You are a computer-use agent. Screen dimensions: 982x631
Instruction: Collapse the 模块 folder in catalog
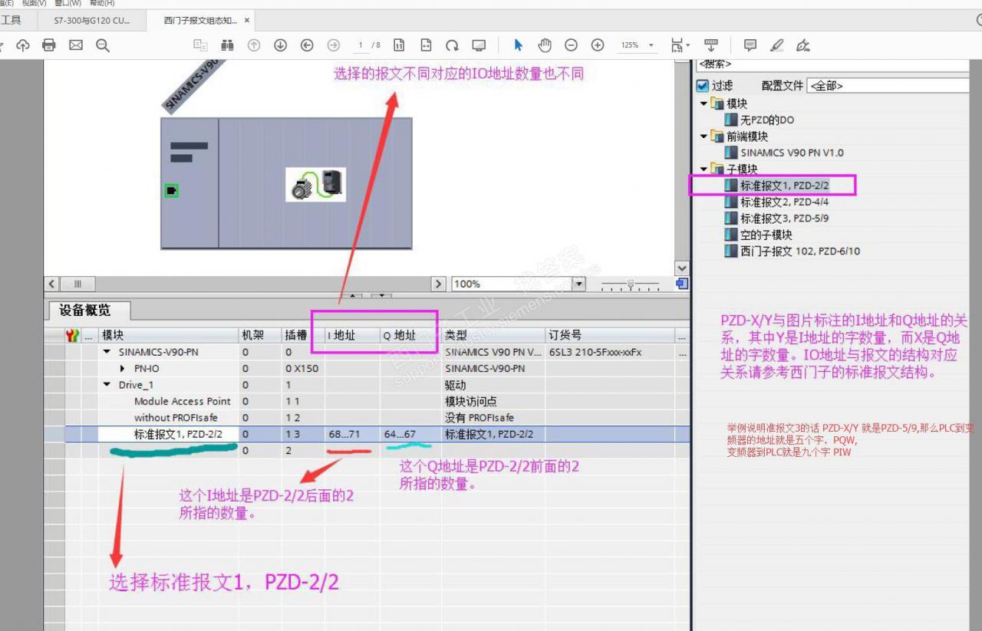(704, 104)
